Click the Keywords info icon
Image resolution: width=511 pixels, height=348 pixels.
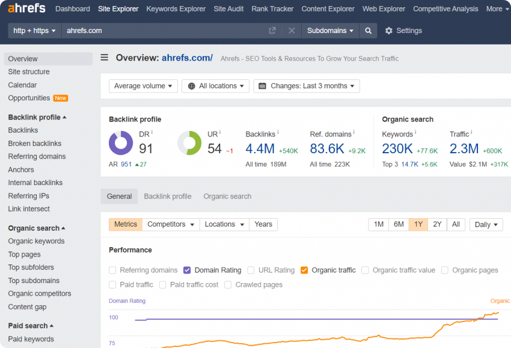tap(415, 132)
